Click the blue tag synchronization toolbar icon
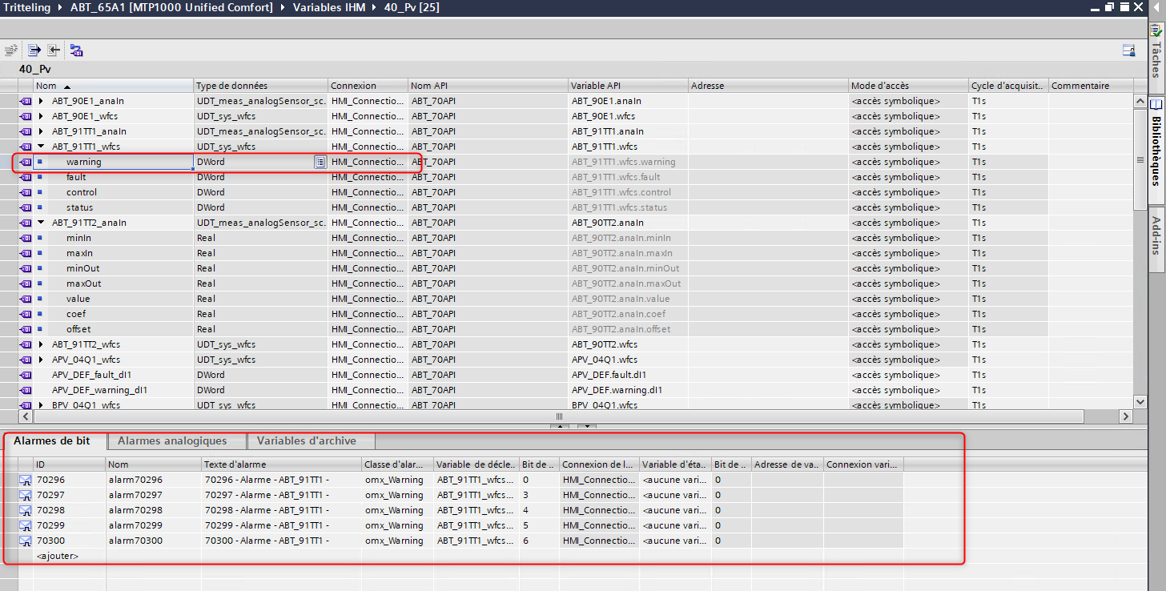 (76, 50)
